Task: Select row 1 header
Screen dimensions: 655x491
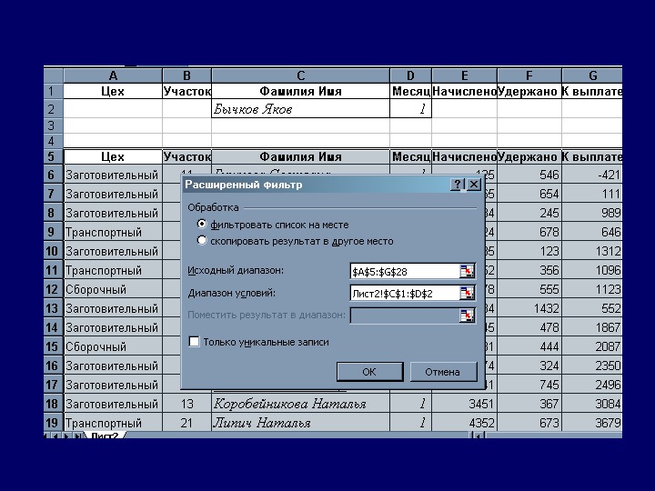Action: pos(53,91)
